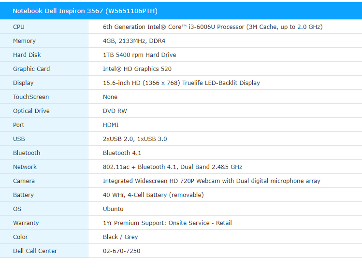Select the Color row label

20,237
